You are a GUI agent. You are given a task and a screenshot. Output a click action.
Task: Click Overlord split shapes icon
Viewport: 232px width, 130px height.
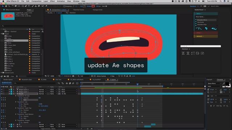click(193, 53)
